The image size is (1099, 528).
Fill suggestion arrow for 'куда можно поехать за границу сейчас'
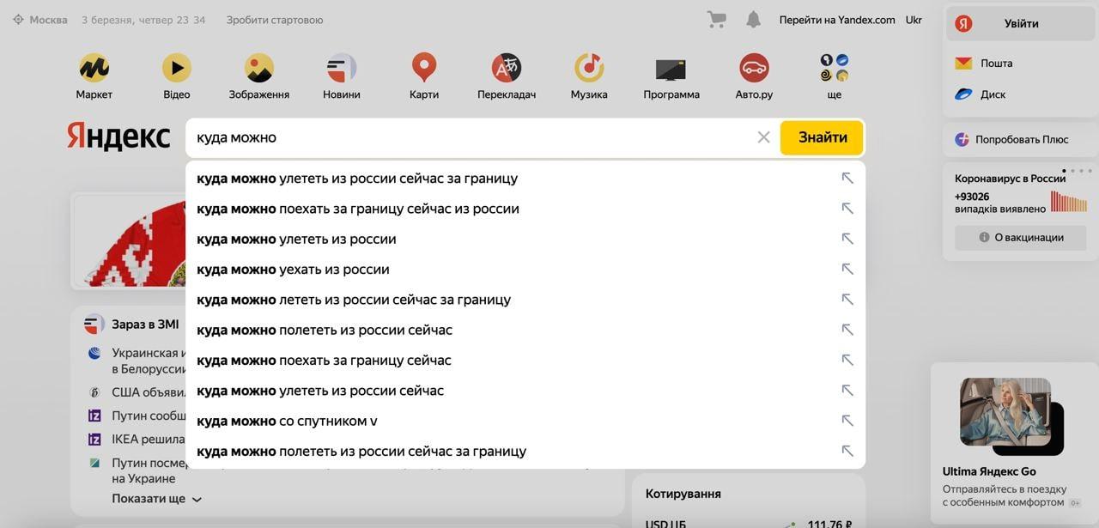847,361
